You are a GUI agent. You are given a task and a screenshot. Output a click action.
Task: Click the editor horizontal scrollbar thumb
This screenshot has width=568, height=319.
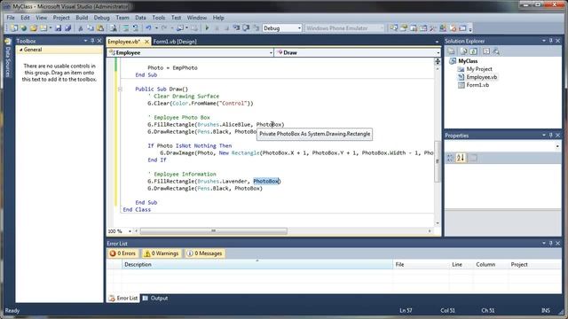(214, 230)
